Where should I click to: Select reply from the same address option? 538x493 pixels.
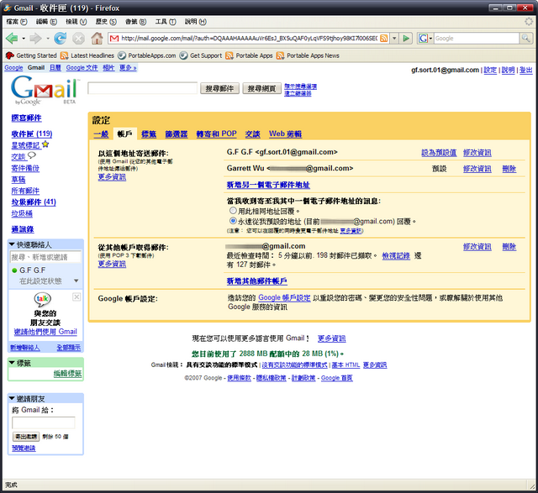233,211
